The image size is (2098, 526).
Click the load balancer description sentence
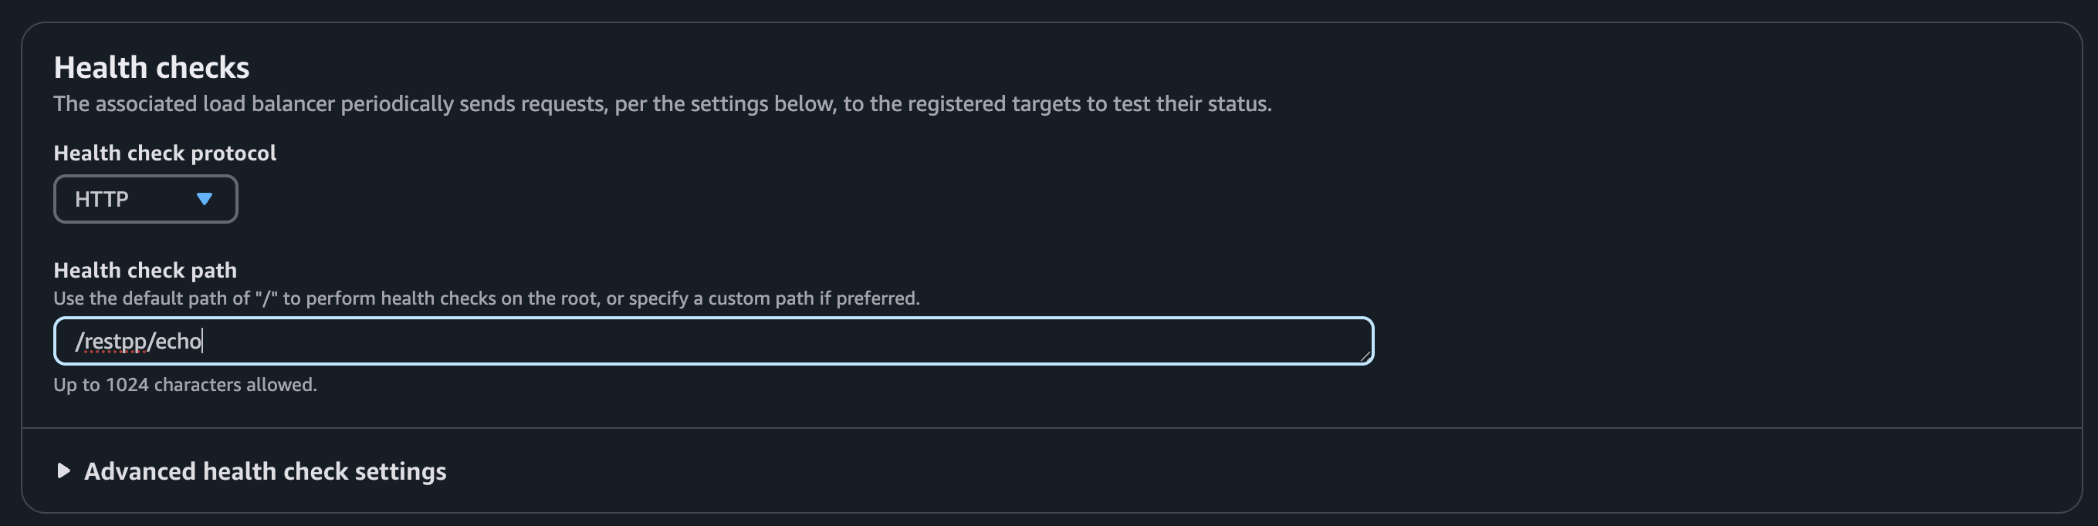662,104
